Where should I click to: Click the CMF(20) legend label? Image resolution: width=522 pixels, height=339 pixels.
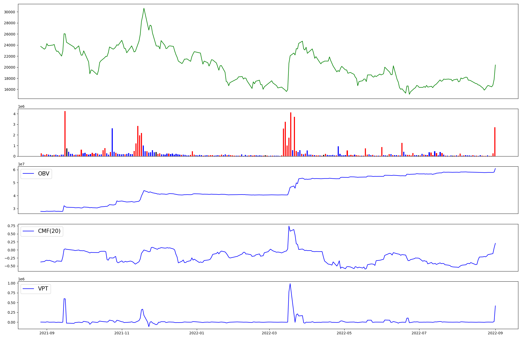[49, 231]
